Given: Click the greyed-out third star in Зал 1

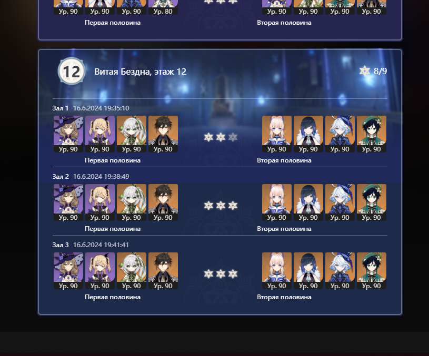Looking at the screenshot, I should (233, 137).
